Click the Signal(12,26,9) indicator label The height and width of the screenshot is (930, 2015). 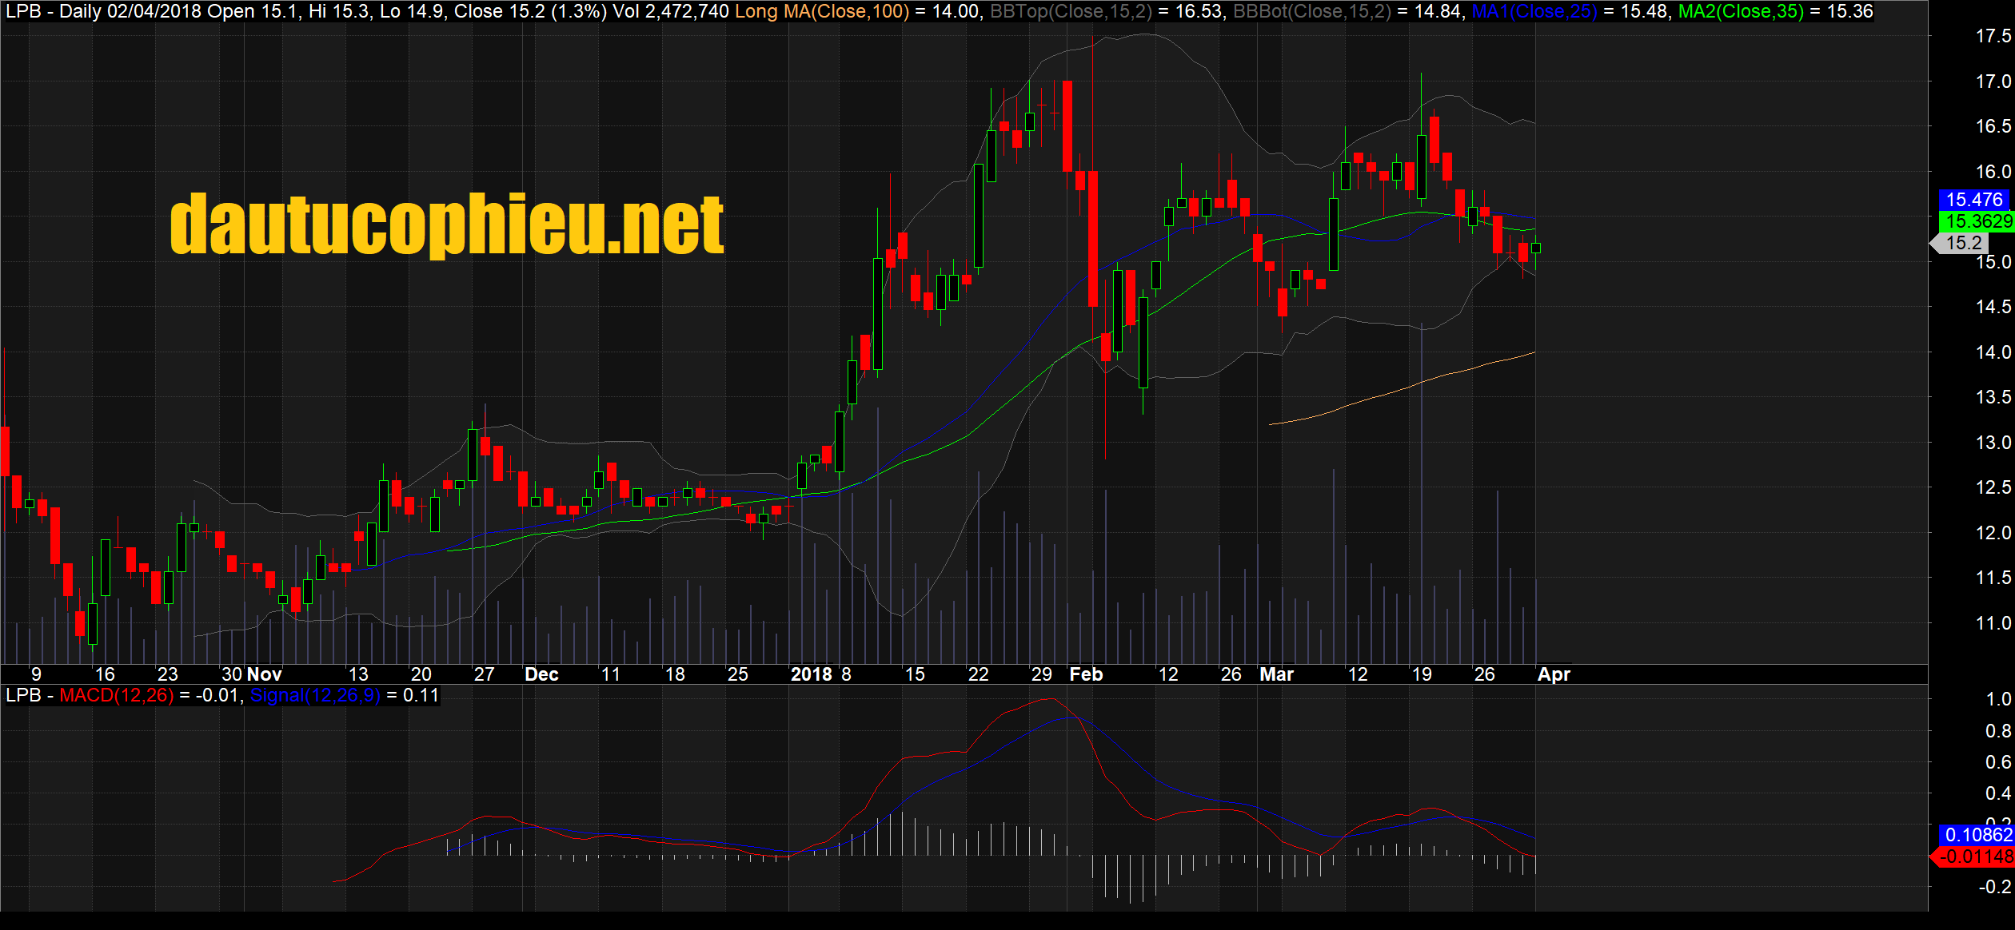pyautogui.click(x=315, y=695)
